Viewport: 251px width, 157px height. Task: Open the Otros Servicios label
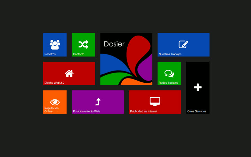click(x=197, y=111)
